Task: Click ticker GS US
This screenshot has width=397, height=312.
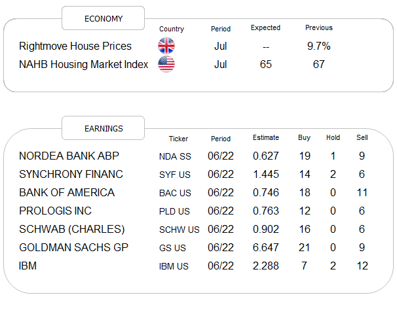Action: click(x=172, y=248)
